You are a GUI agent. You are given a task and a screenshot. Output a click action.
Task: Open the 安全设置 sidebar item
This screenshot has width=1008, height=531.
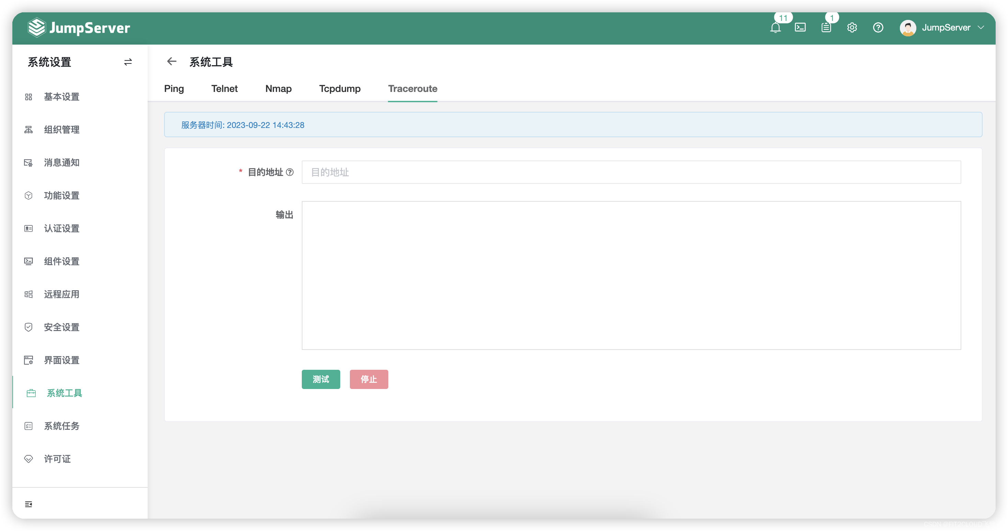tap(61, 327)
